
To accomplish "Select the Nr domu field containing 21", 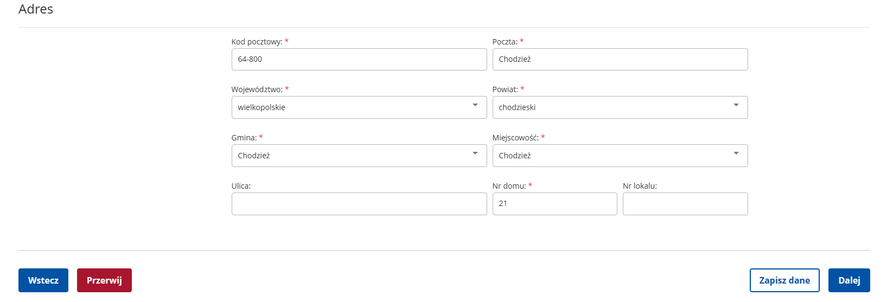I will coord(554,204).
